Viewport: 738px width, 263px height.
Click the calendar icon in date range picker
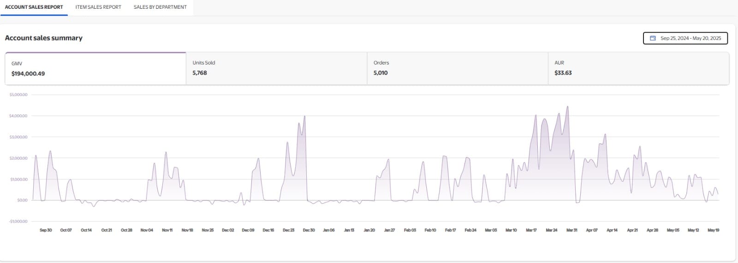click(653, 38)
